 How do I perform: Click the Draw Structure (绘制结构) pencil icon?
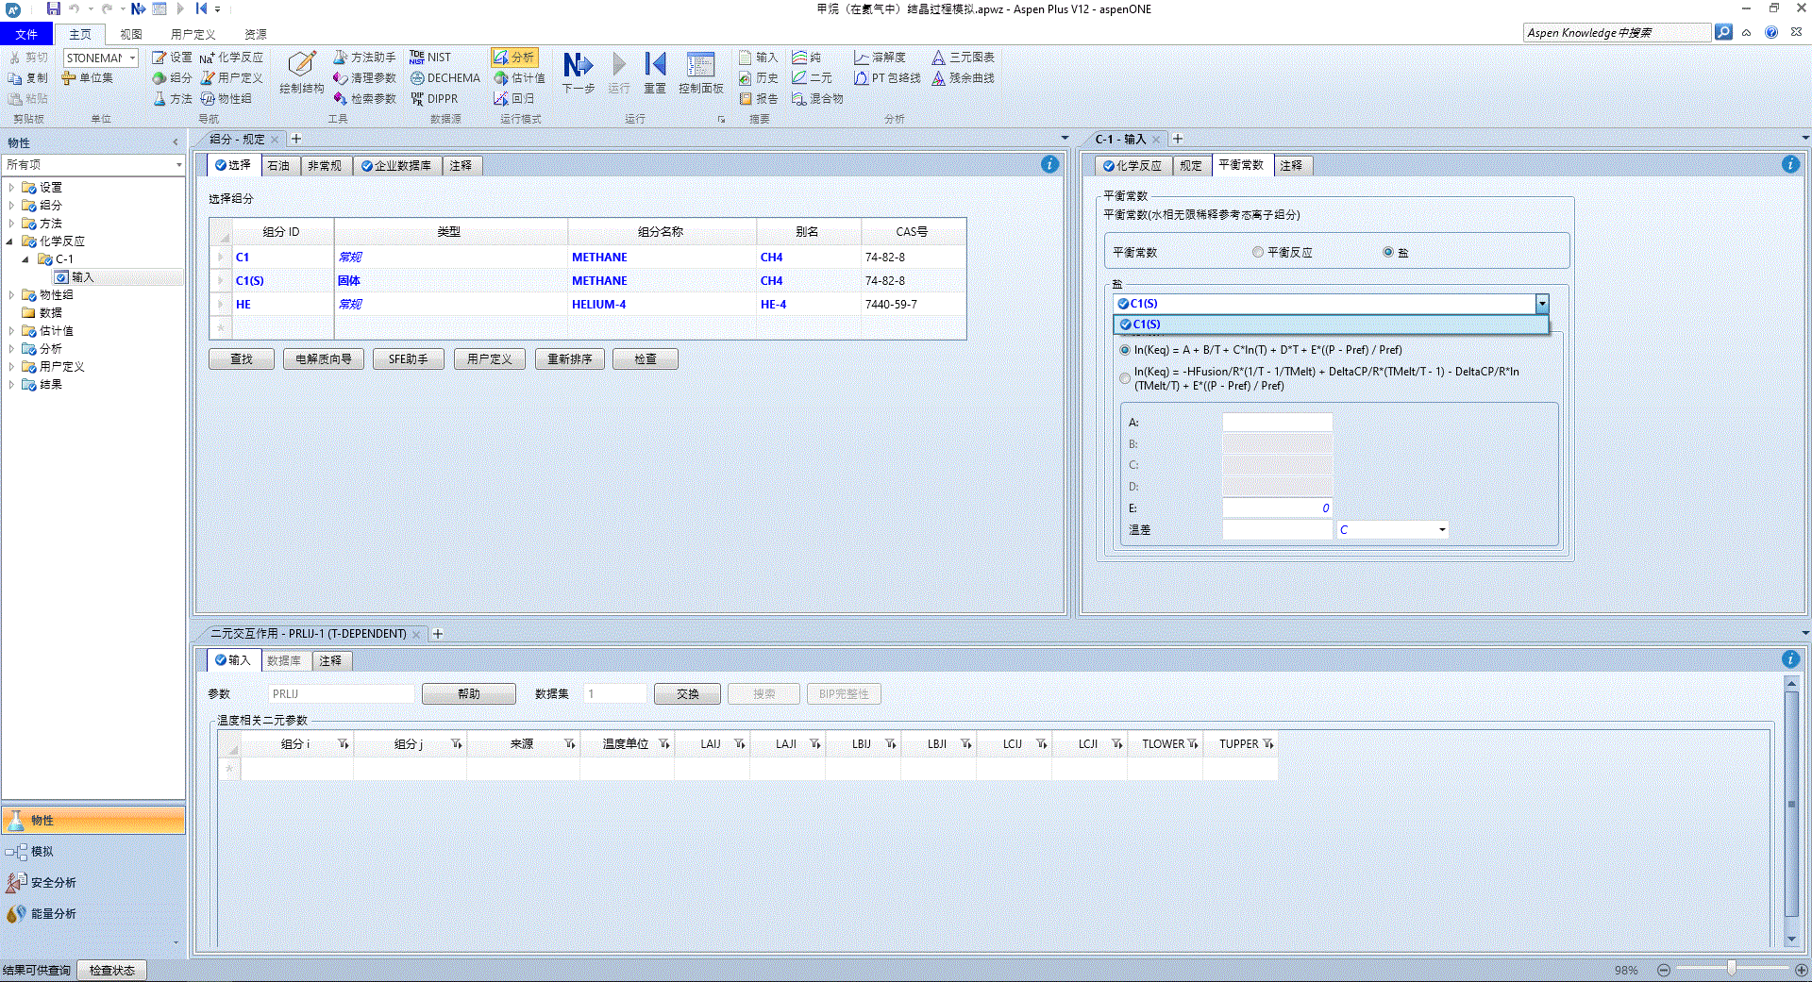pos(302,64)
